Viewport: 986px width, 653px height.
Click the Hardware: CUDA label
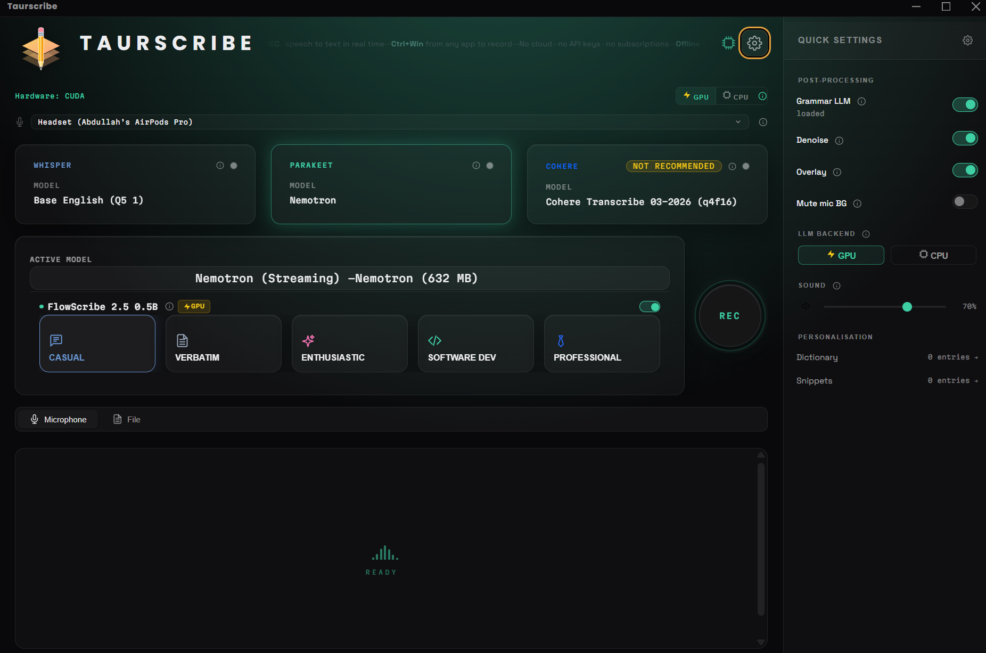click(x=50, y=96)
